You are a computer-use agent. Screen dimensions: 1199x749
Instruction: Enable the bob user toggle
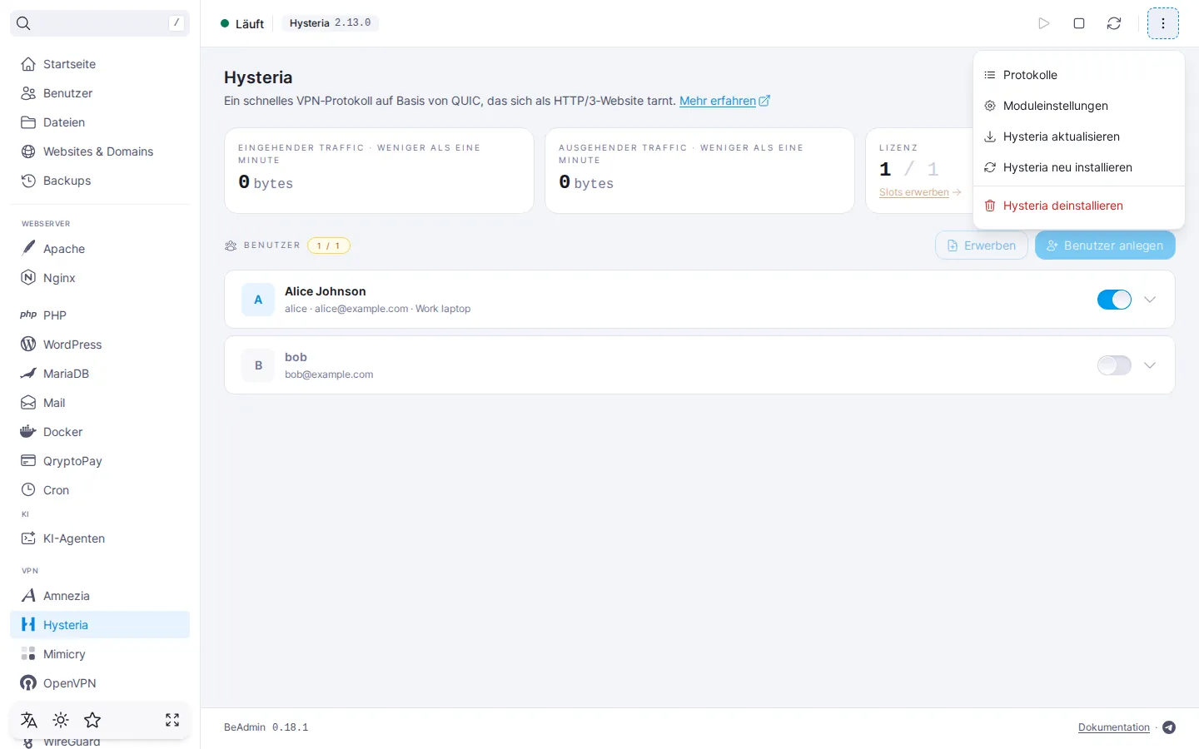click(x=1114, y=365)
